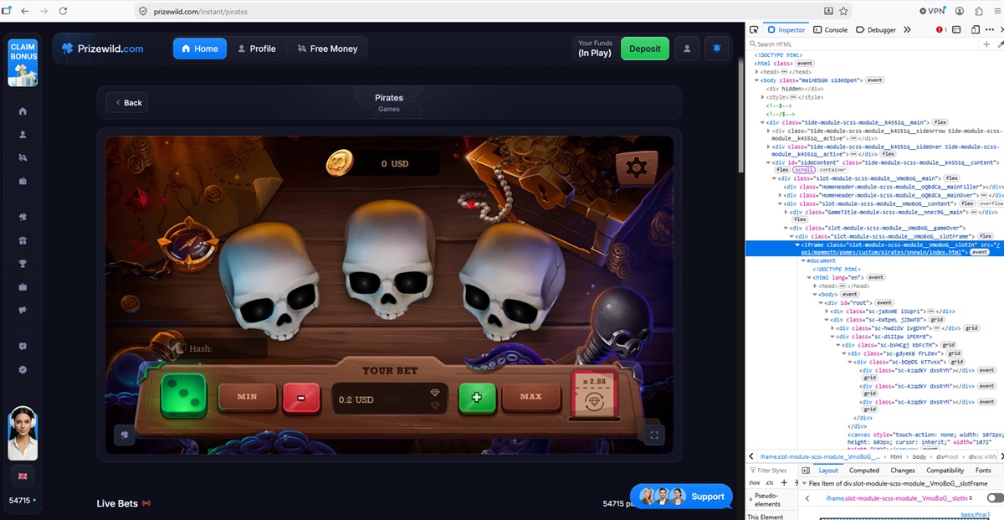Decrease bet with red minus button
The height and width of the screenshot is (520, 1004).
pyautogui.click(x=301, y=397)
